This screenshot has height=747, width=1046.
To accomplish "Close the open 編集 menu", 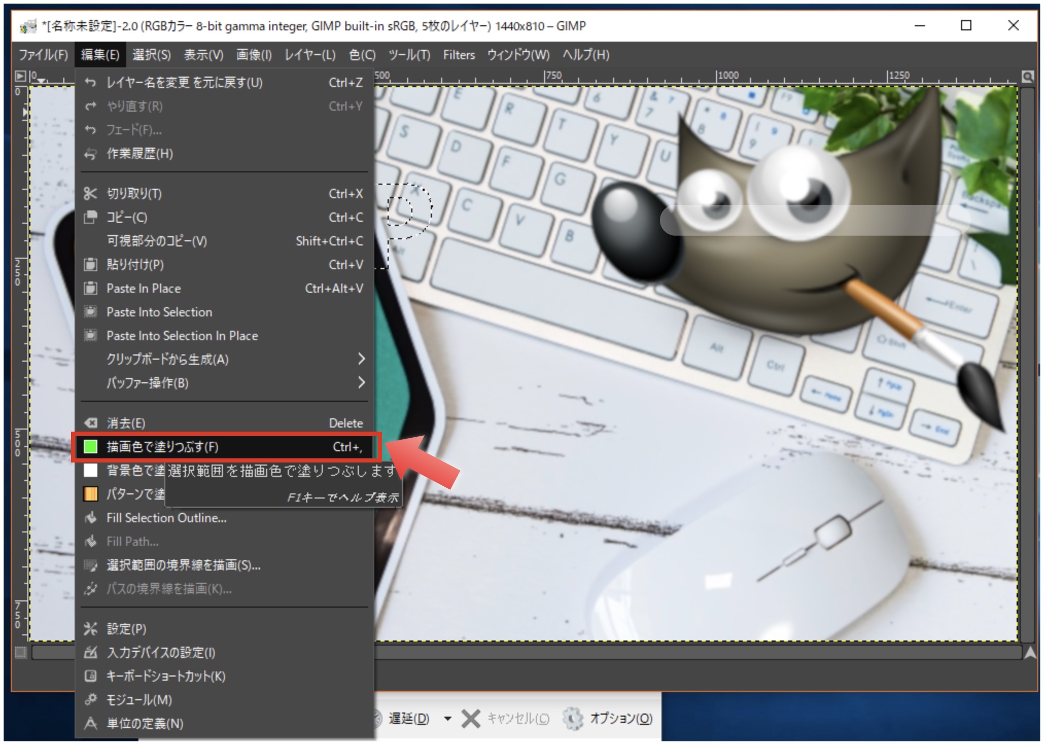I will [100, 55].
